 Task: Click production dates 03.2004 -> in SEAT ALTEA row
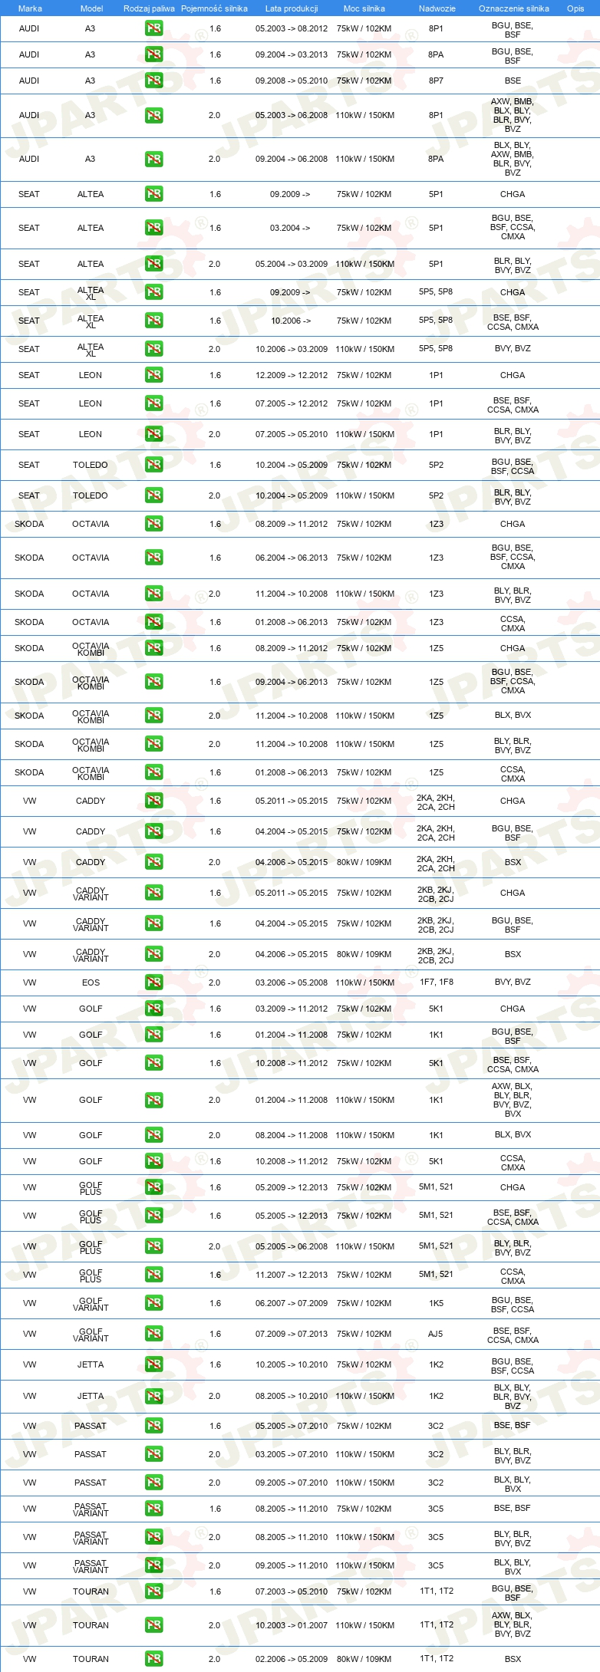click(x=290, y=228)
